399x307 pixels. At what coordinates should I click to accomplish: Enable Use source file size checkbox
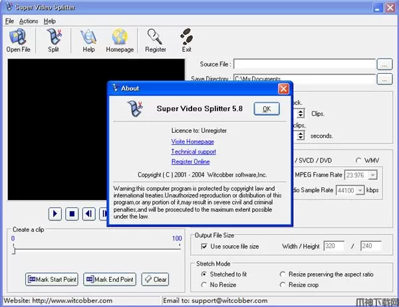tap(204, 247)
